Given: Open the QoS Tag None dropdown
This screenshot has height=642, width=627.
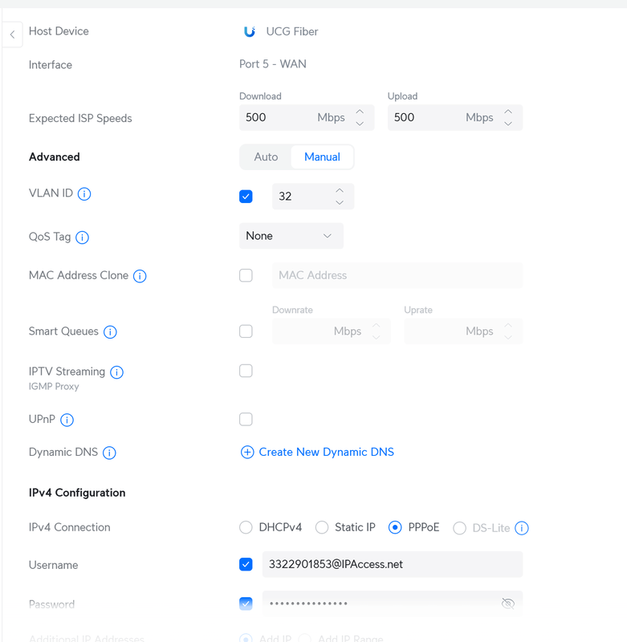Looking at the screenshot, I should pos(291,236).
